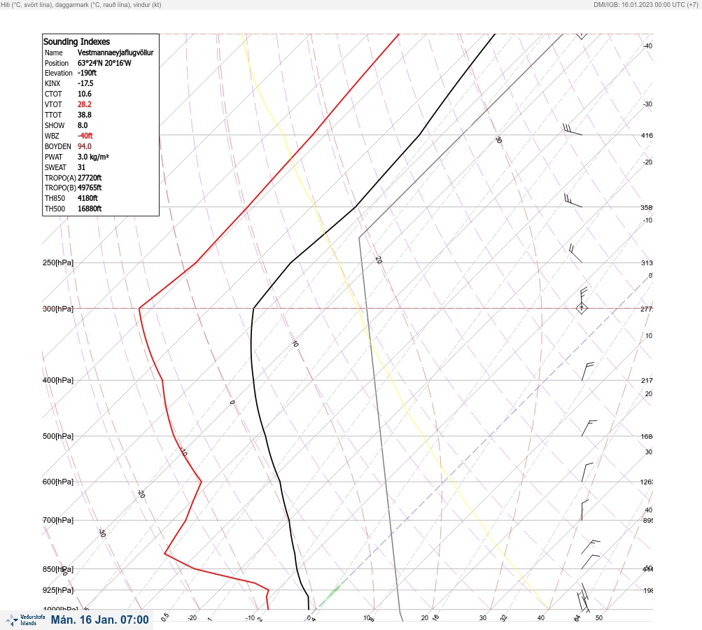Click the 600[hPa] pressure label

pyautogui.click(x=58, y=482)
